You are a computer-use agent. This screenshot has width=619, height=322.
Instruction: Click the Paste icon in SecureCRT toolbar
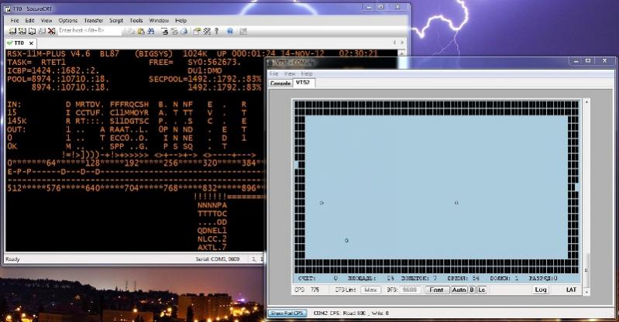[x=142, y=31]
